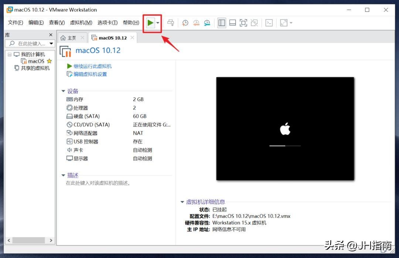Click the green power-on play button
Screen dimensions: 399x258
click(150, 23)
